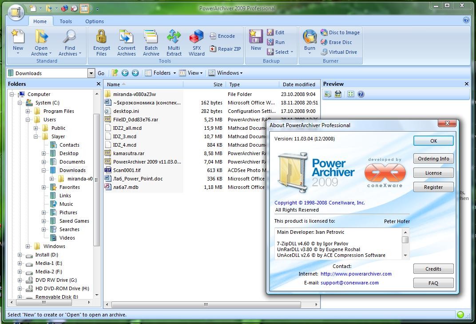Open the Open Archive ribbon button
This screenshot has height=324, width=476.
tap(41, 43)
